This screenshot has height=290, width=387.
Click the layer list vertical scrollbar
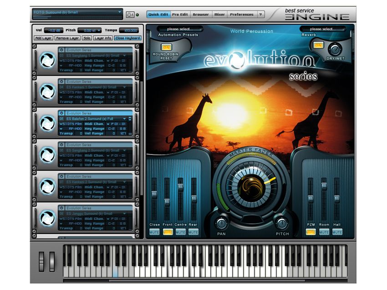(x=141, y=138)
